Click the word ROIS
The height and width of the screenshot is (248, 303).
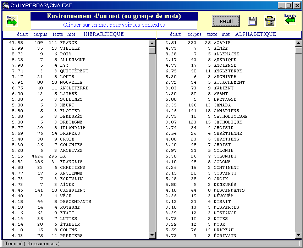tap(66, 54)
